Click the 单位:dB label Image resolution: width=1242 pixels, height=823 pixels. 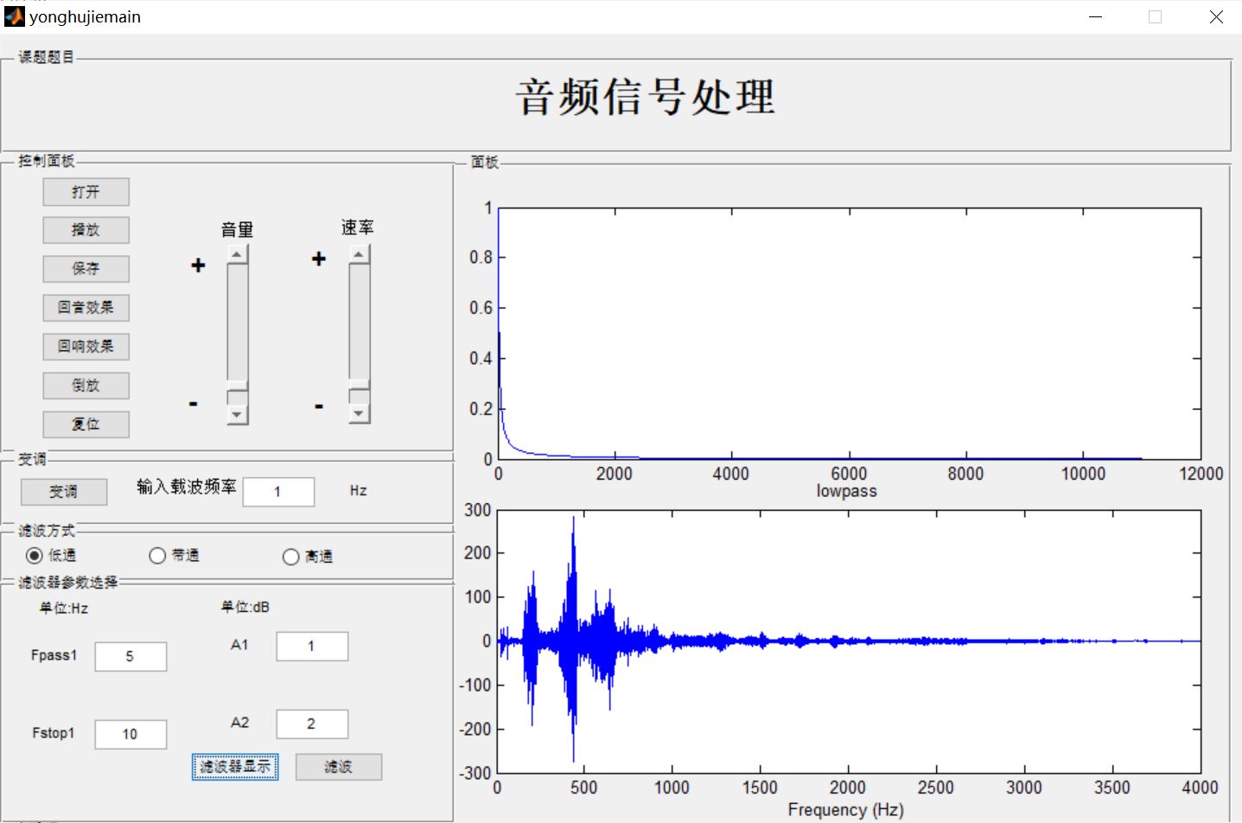click(245, 608)
